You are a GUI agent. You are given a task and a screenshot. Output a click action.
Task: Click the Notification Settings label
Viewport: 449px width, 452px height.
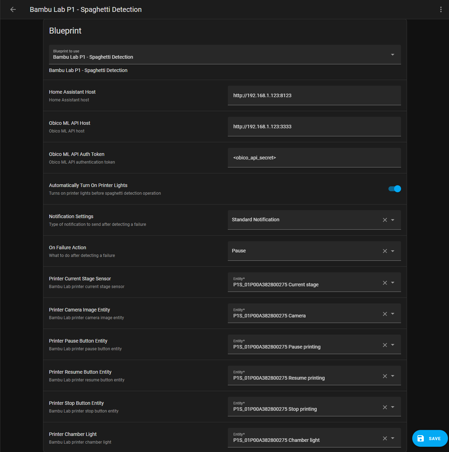click(x=71, y=216)
